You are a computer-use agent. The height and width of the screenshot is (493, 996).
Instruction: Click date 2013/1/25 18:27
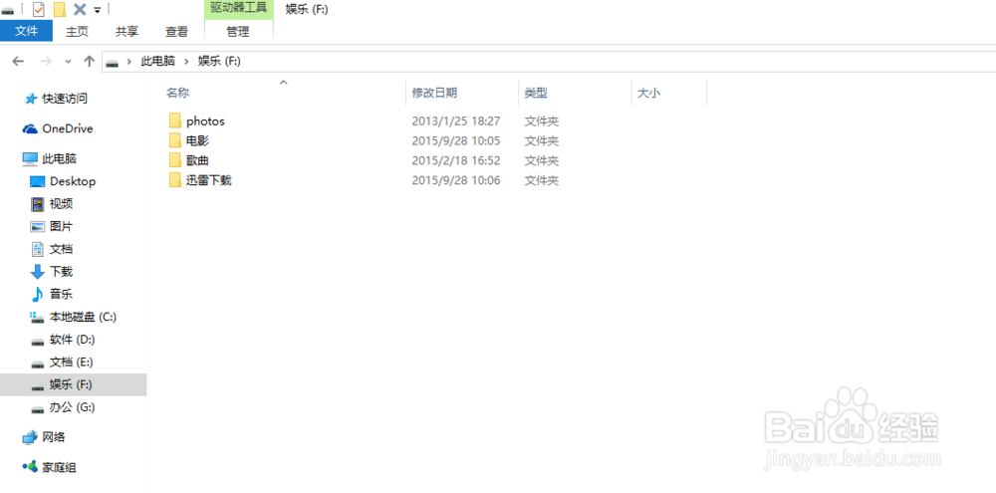[x=455, y=121]
